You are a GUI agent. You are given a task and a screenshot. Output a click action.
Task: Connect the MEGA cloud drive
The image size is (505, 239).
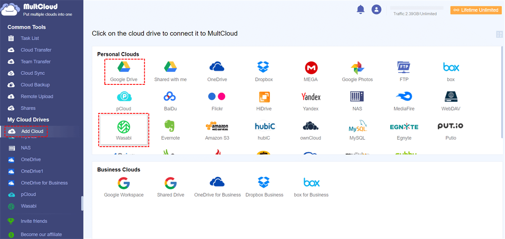click(x=311, y=71)
